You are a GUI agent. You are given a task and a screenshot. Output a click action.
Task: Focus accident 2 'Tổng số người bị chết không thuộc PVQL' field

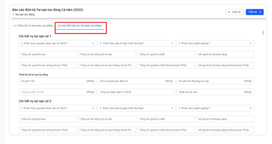click(166, 130)
